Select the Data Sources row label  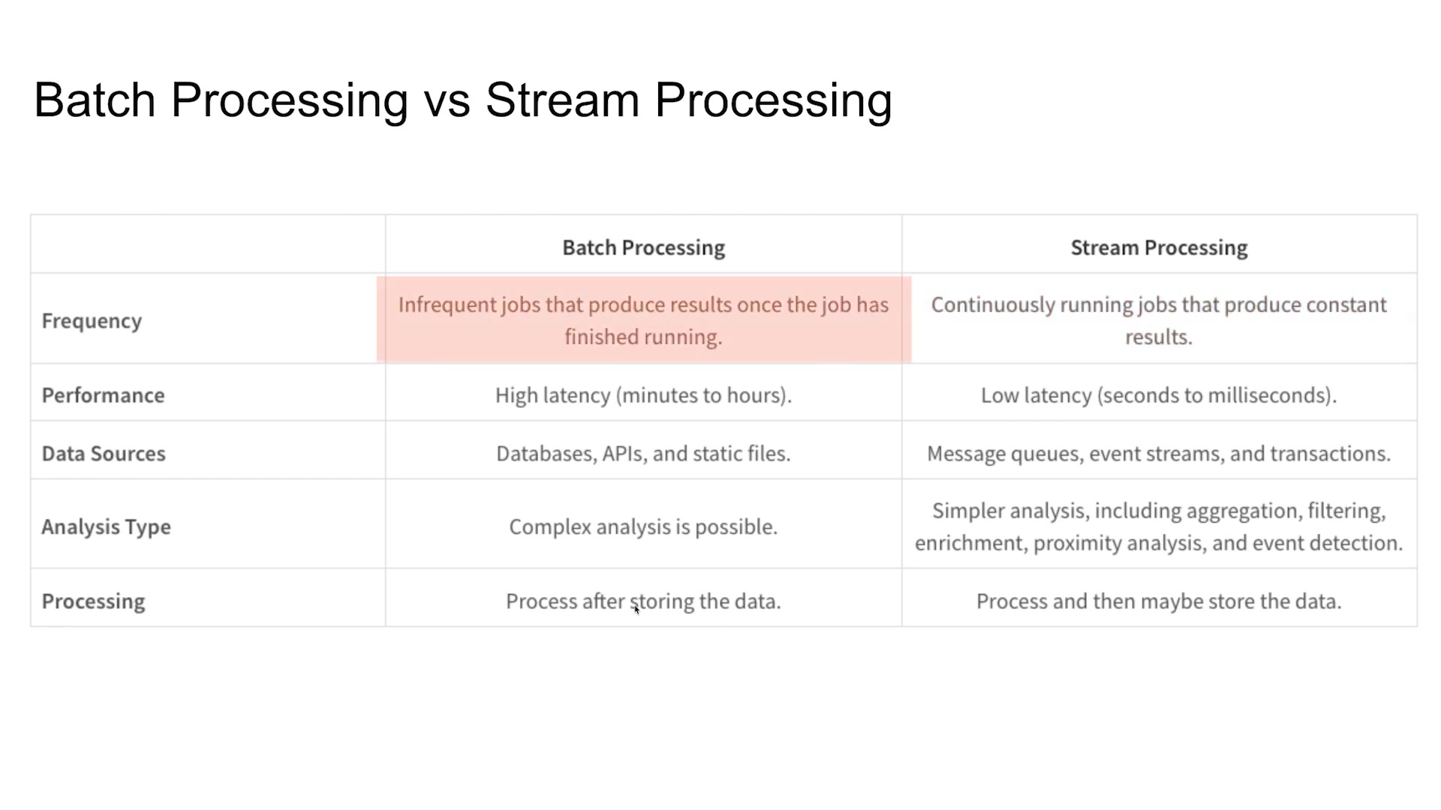coord(104,454)
